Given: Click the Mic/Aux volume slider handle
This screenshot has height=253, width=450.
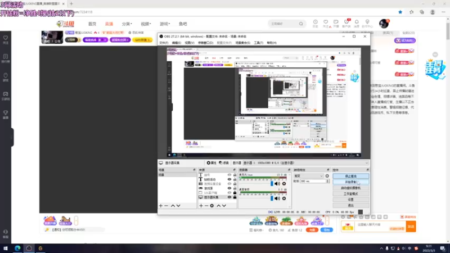Looking at the screenshot, I should tap(272, 184).
